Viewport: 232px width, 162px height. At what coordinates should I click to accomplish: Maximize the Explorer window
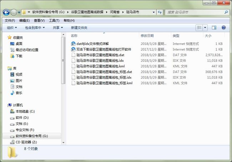[x=214, y=3]
